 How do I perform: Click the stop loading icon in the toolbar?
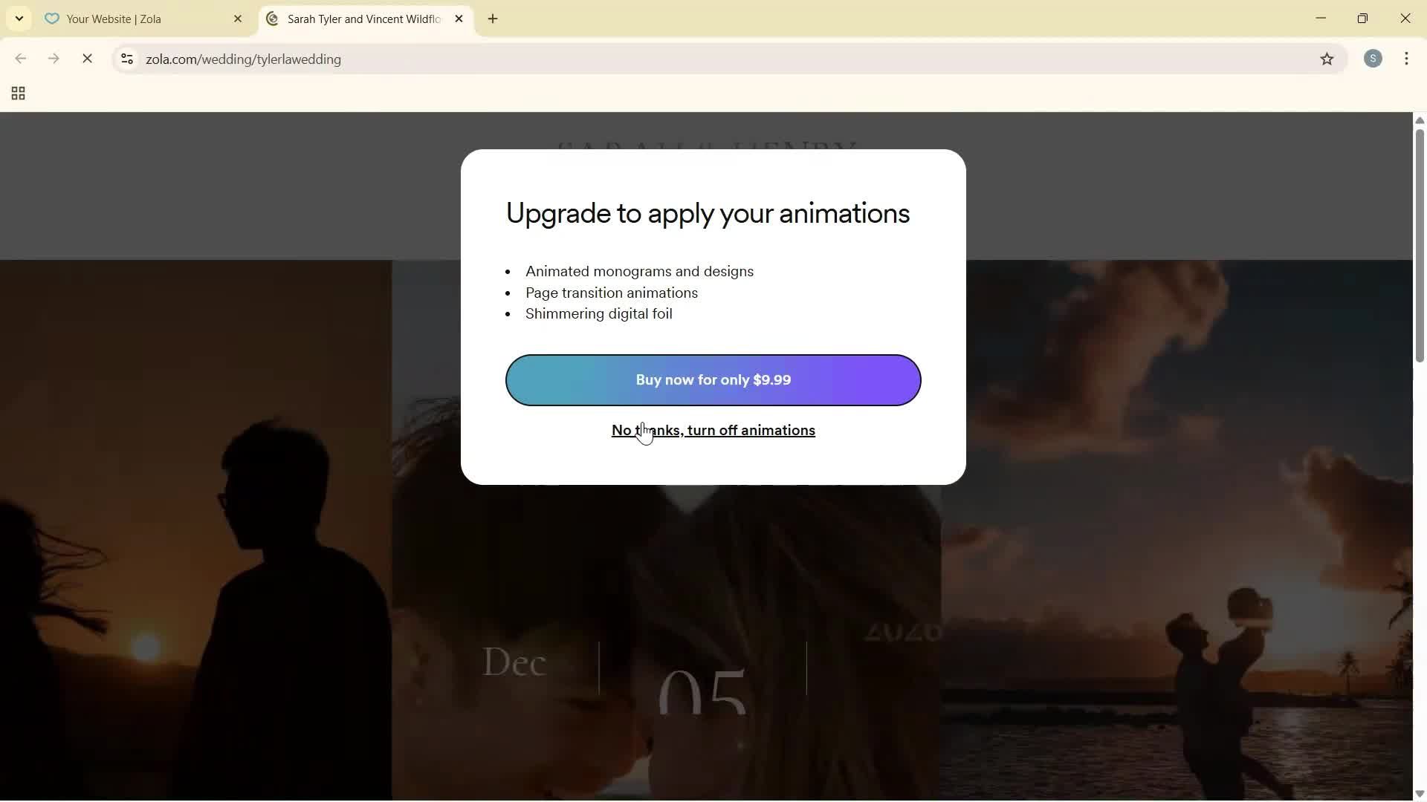pos(88,59)
